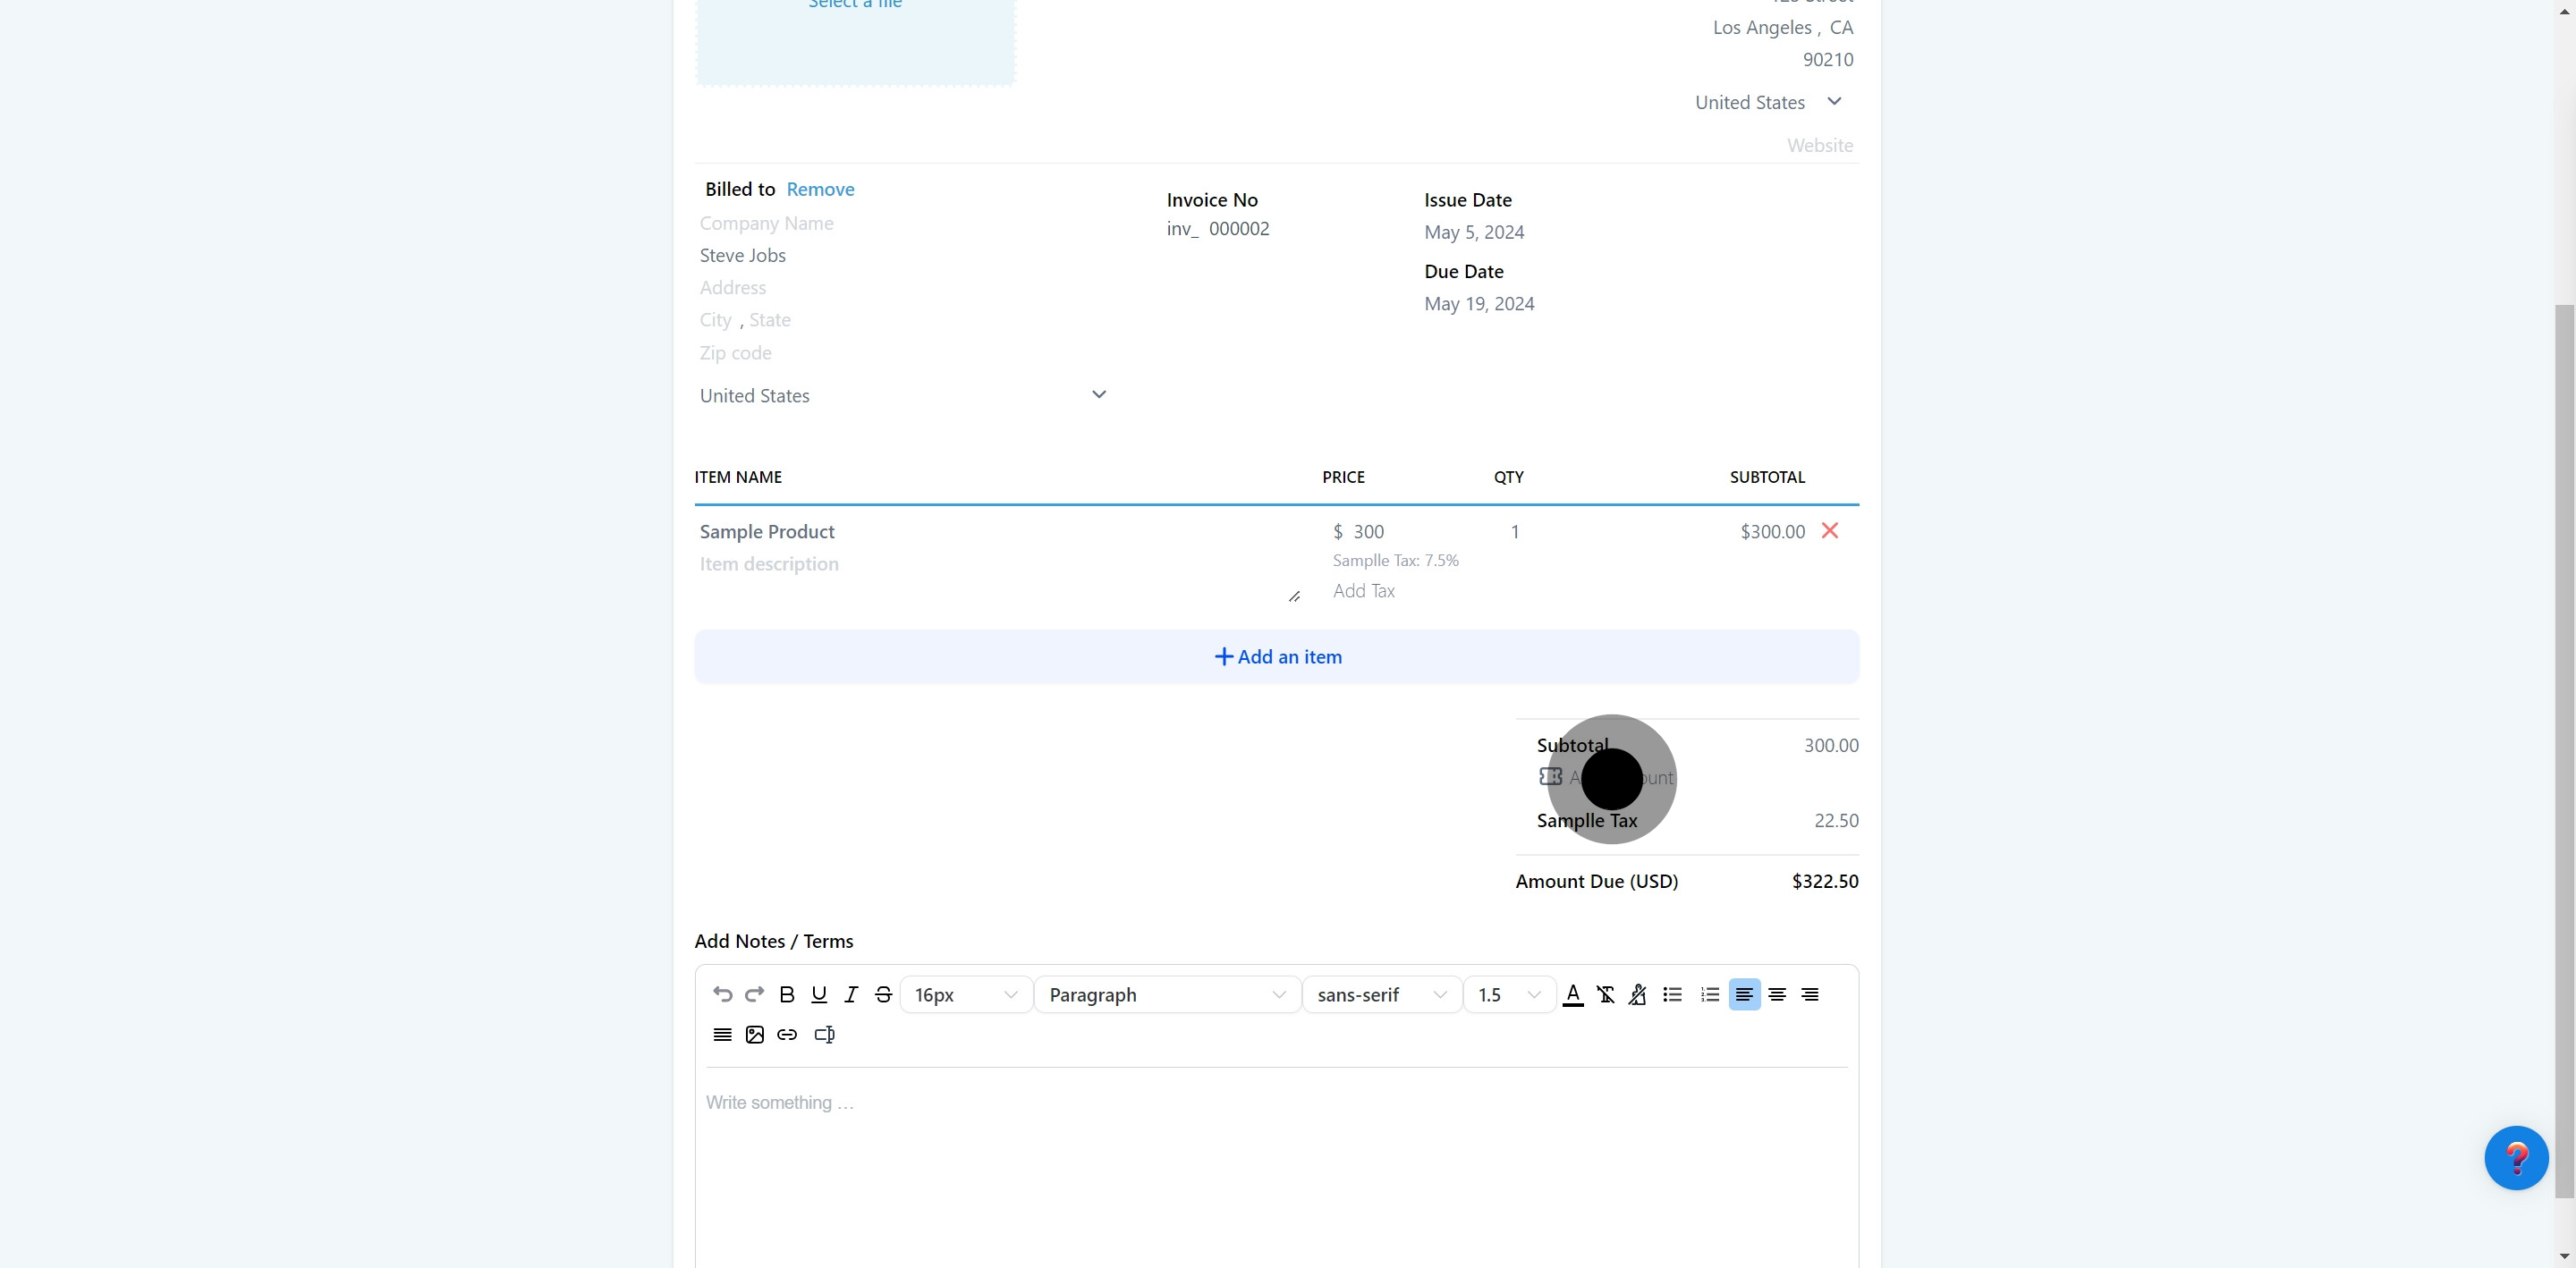Open the text color picker
This screenshot has width=2576, height=1268.
pos(1573,994)
